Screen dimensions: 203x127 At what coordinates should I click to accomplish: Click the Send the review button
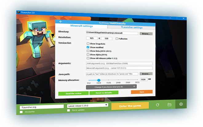(74, 93)
